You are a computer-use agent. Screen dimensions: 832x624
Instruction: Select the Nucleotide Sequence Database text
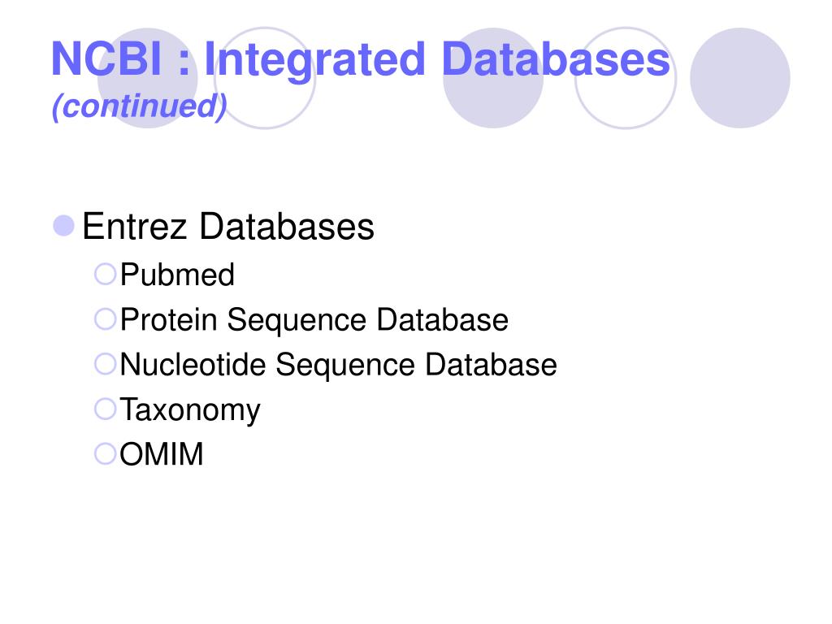(339, 365)
